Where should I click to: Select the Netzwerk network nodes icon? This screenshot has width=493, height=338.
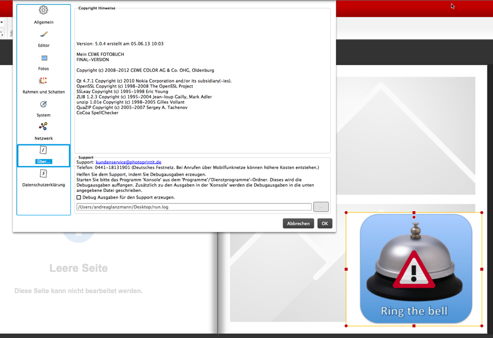tap(43, 126)
